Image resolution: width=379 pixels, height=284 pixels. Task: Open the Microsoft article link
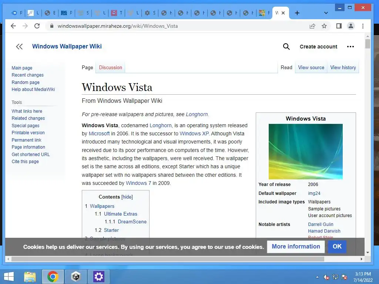coord(99,133)
